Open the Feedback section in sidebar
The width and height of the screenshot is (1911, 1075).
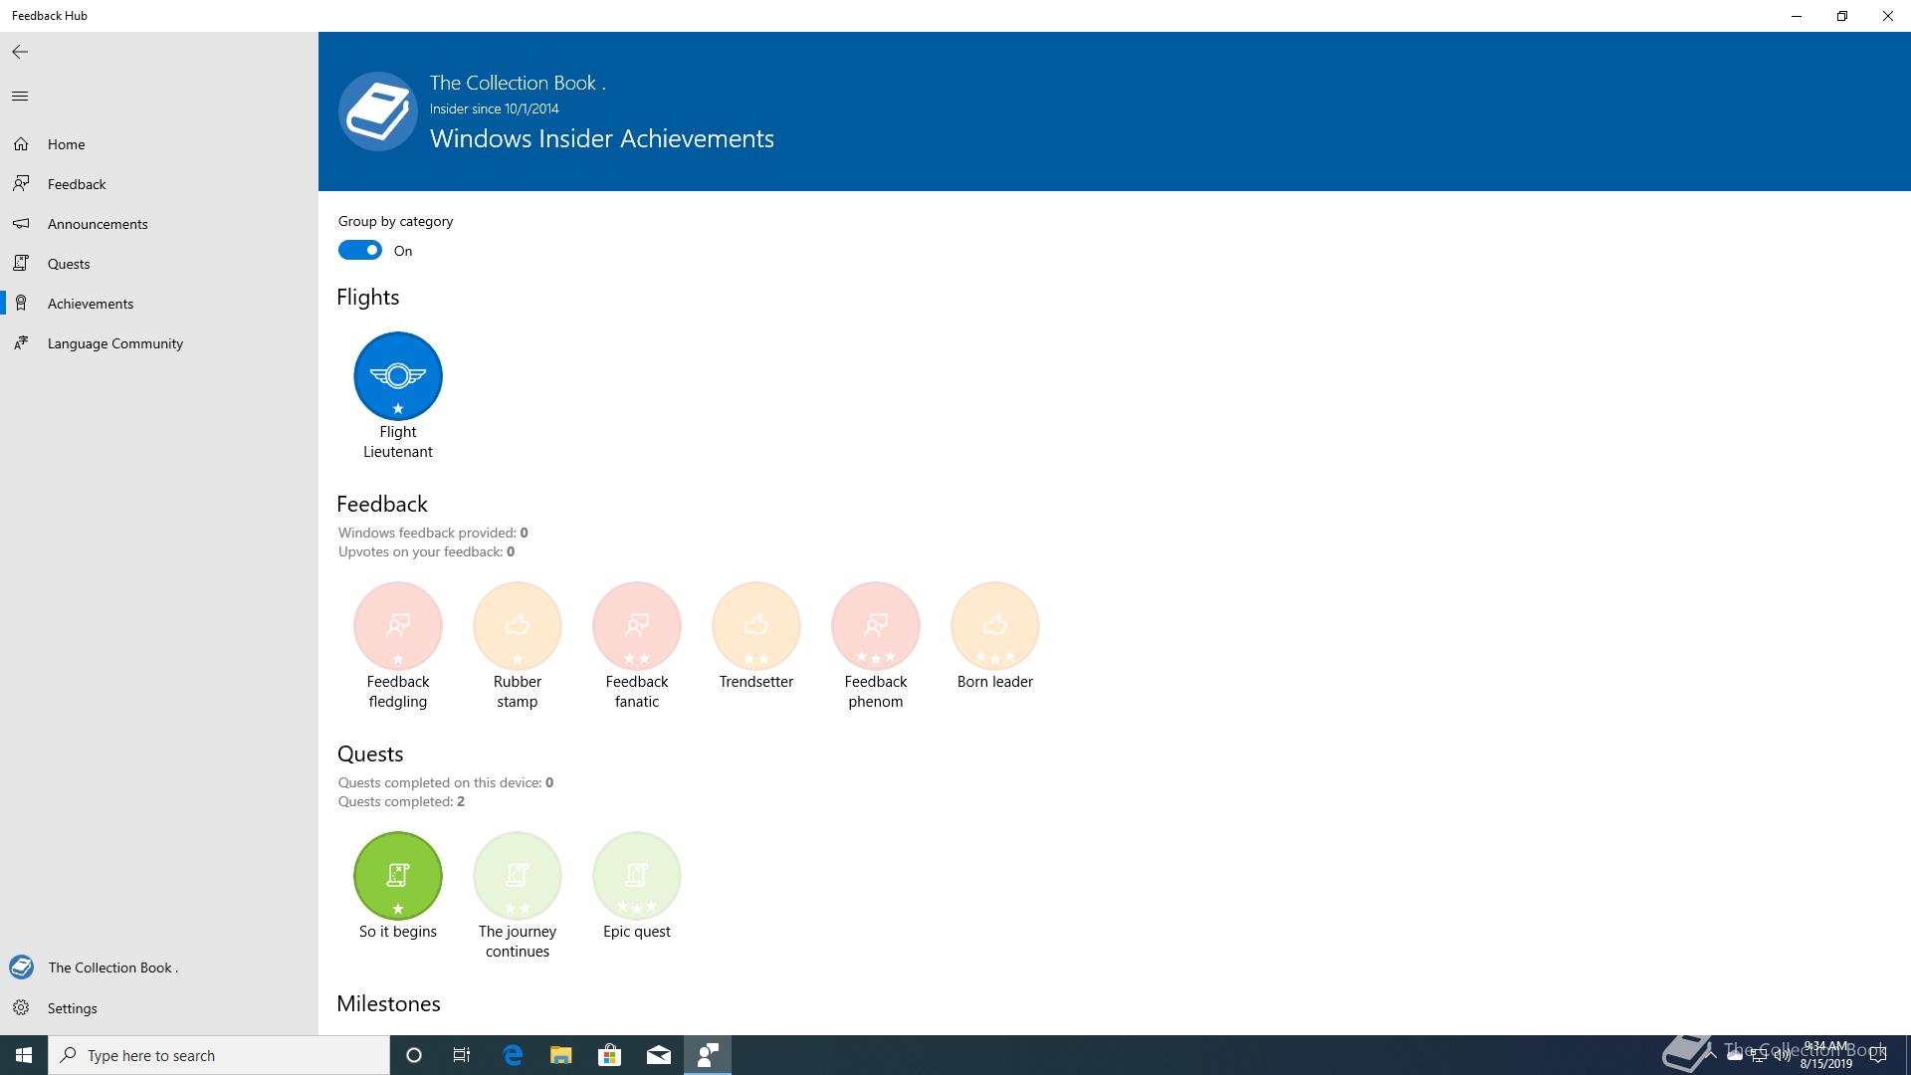tap(159, 184)
